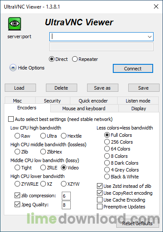
Task: Select the Repeater connection radio button
Action: point(75,59)
